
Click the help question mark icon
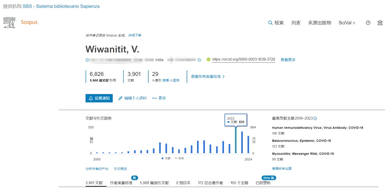[x=368, y=23]
